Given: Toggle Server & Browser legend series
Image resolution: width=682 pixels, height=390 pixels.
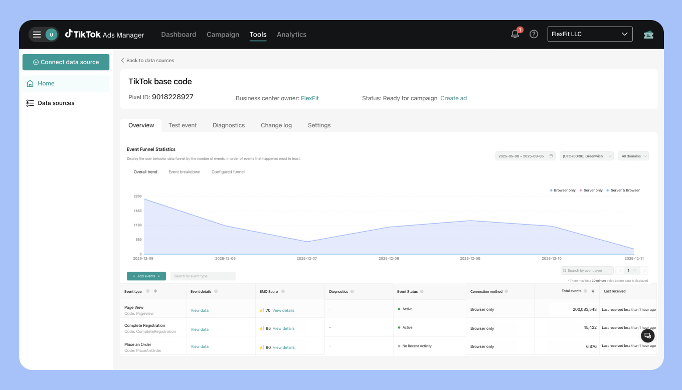Looking at the screenshot, I should [623, 190].
